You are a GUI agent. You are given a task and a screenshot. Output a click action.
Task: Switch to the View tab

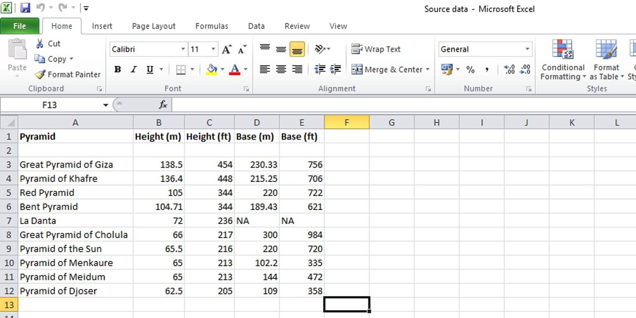(x=338, y=26)
